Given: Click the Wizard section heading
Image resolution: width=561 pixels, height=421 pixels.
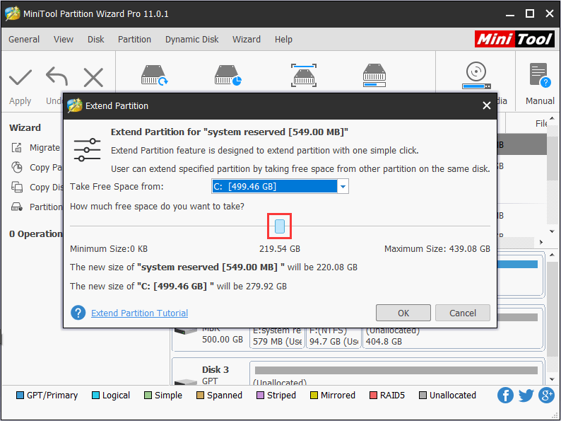Looking at the screenshot, I should point(25,128).
